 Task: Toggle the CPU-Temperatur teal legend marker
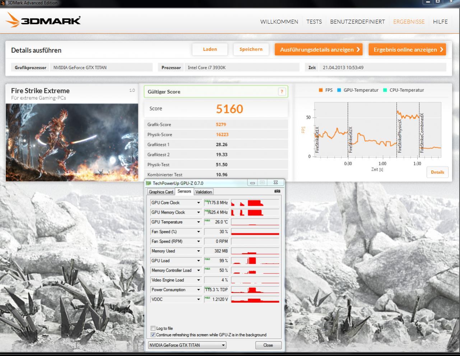click(385, 90)
